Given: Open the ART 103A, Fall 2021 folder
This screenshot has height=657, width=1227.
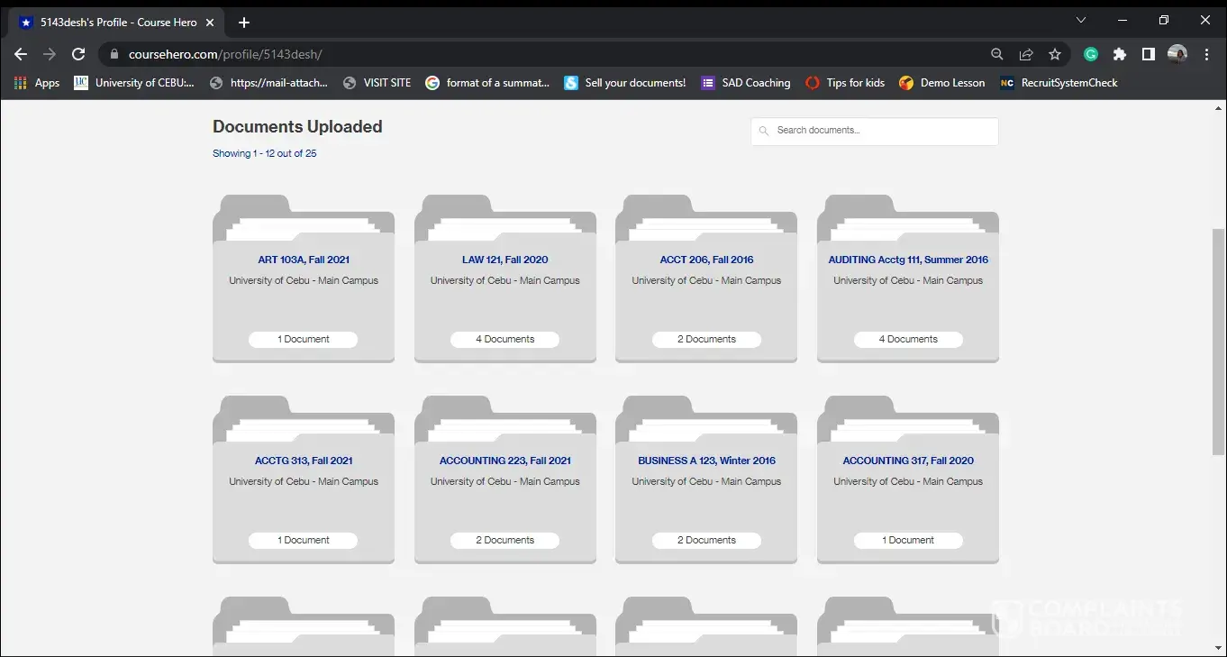Looking at the screenshot, I should [304, 260].
